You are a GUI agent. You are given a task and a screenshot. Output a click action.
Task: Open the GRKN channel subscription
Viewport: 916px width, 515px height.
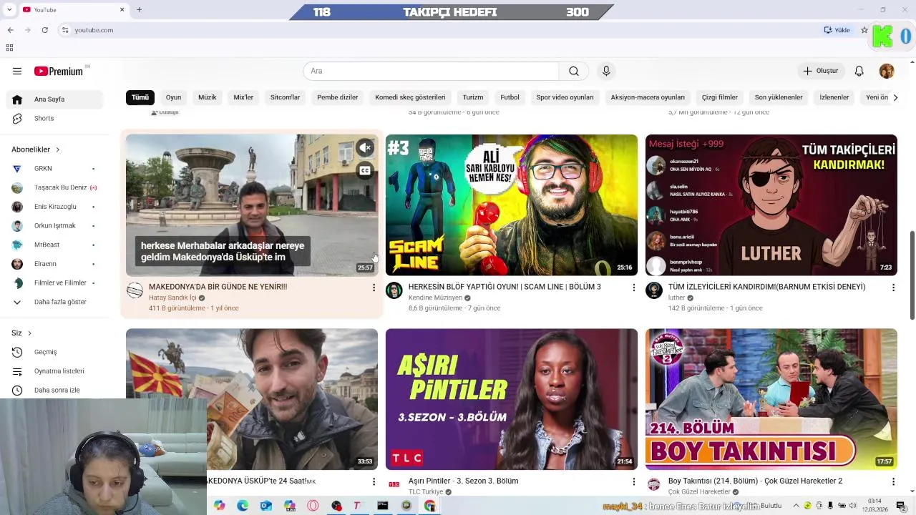click(x=54, y=169)
